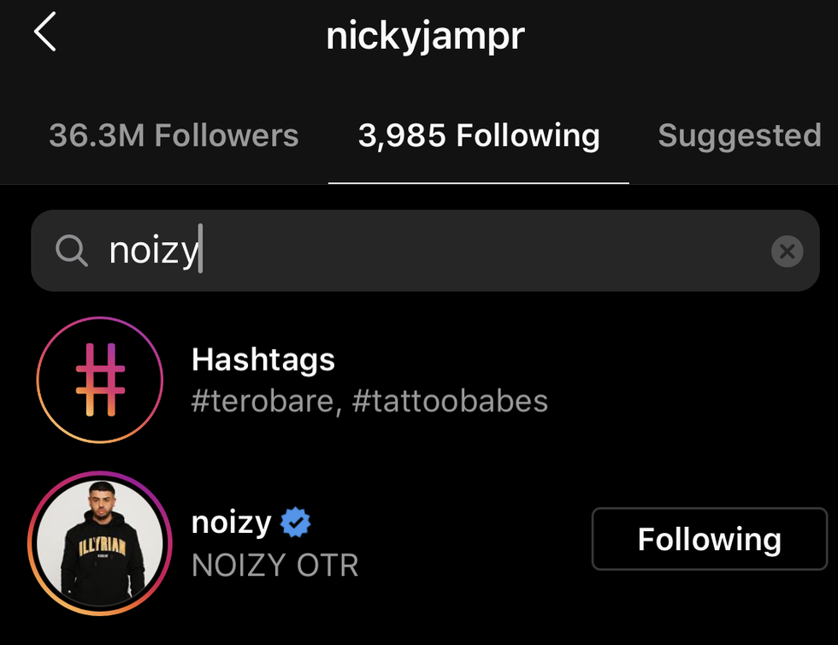Open the Hashtags entry label
Image resolution: width=838 pixels, height=645 pixels.
[263, 359]
